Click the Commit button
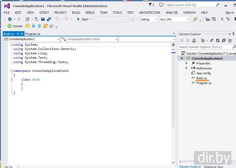This screenshot has height=168, width=236. tap(15, 26)
